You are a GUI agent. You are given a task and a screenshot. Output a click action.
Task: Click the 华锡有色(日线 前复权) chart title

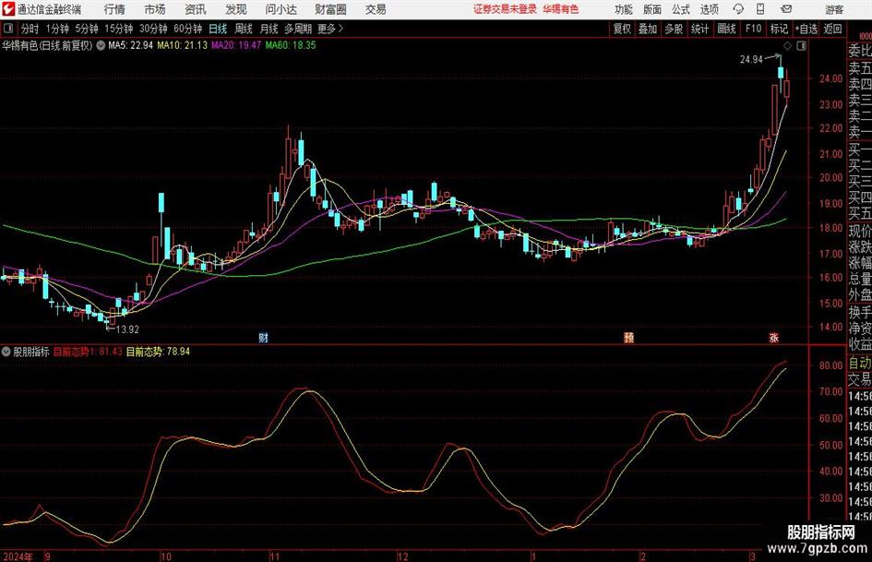[47, 45]
